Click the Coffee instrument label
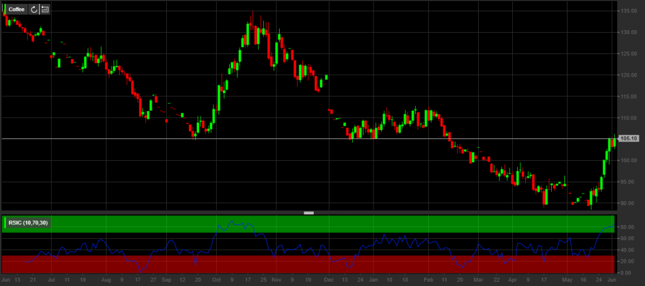The width and height of the screenshot is (645, 286). [16, 9]
